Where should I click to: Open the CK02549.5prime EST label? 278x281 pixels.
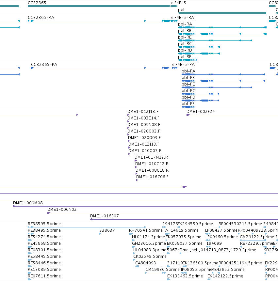(x=150, y=257)
